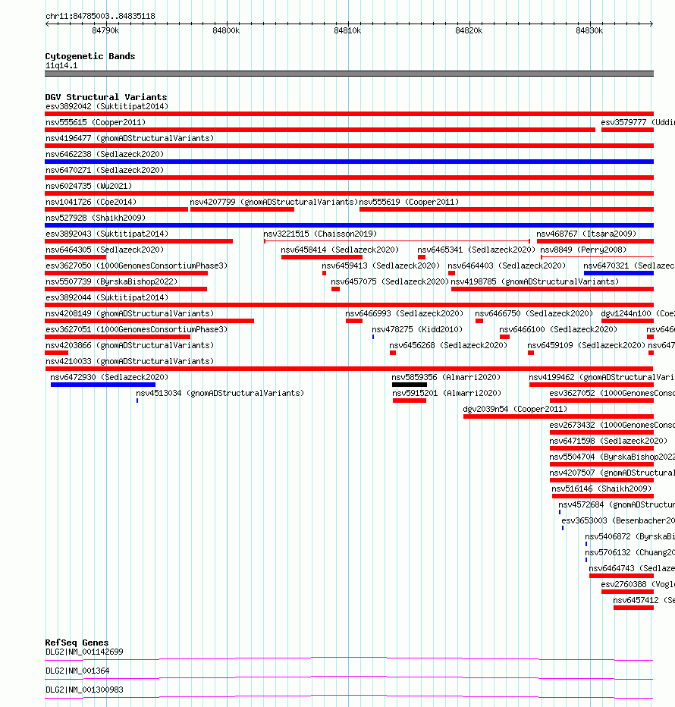
Task: Select nsv6466750 (Sedlazeck2020) variant
Action: (x=534, y=313)
